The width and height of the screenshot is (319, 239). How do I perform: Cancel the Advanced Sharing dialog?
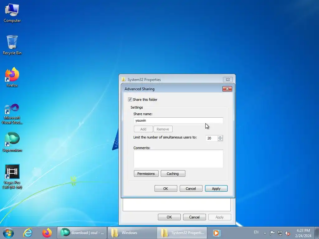click(191, 189)
